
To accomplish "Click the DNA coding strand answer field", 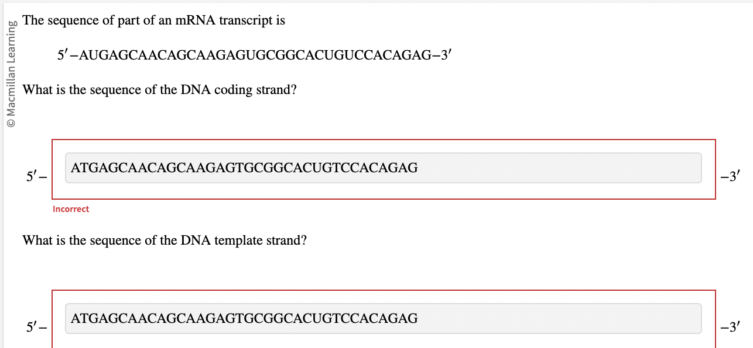I will click(384, 168).
